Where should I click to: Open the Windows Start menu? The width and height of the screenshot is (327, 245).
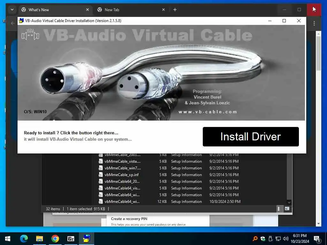coord(8,239)
